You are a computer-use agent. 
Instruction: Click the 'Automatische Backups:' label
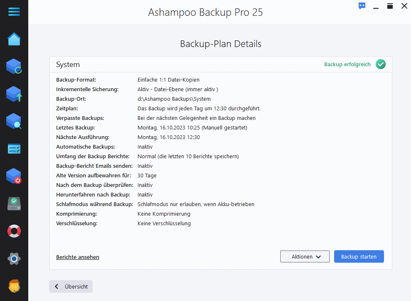tap(86, 147)
